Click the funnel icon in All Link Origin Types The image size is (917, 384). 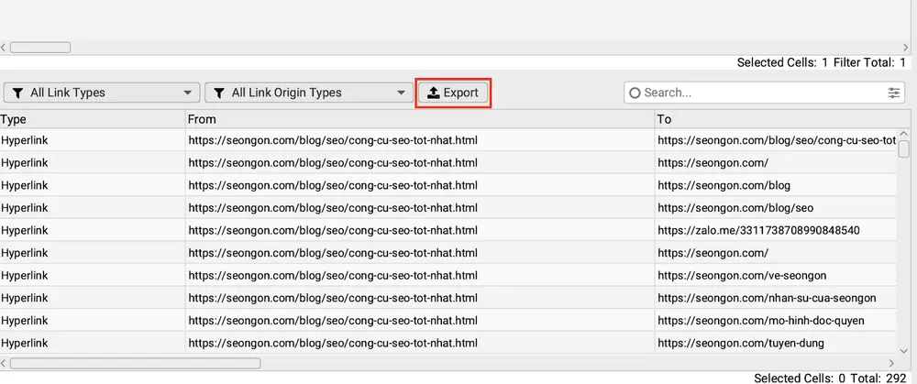[x=219, y=93]
